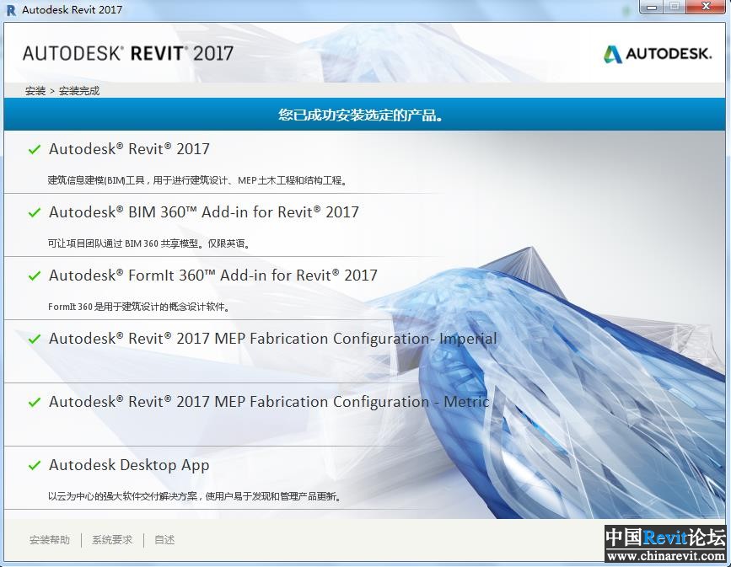The width and height of the screenshot is (731, 567).
Task: Open the 系统要求 link
Action: point(112,540)
